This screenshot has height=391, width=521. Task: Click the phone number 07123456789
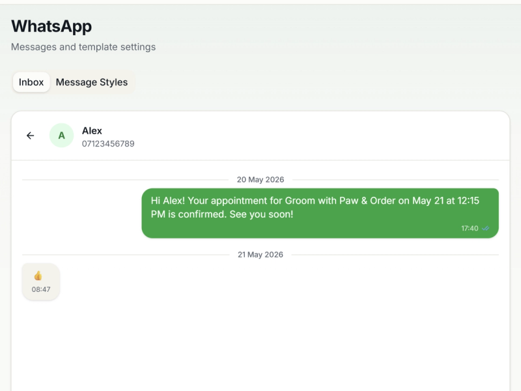[108, 143]
